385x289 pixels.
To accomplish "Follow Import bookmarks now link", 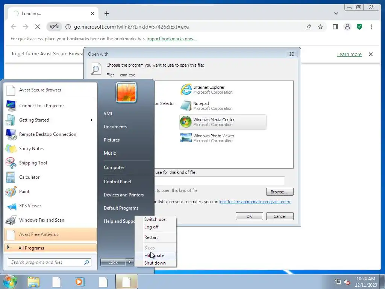I will 171,39.
